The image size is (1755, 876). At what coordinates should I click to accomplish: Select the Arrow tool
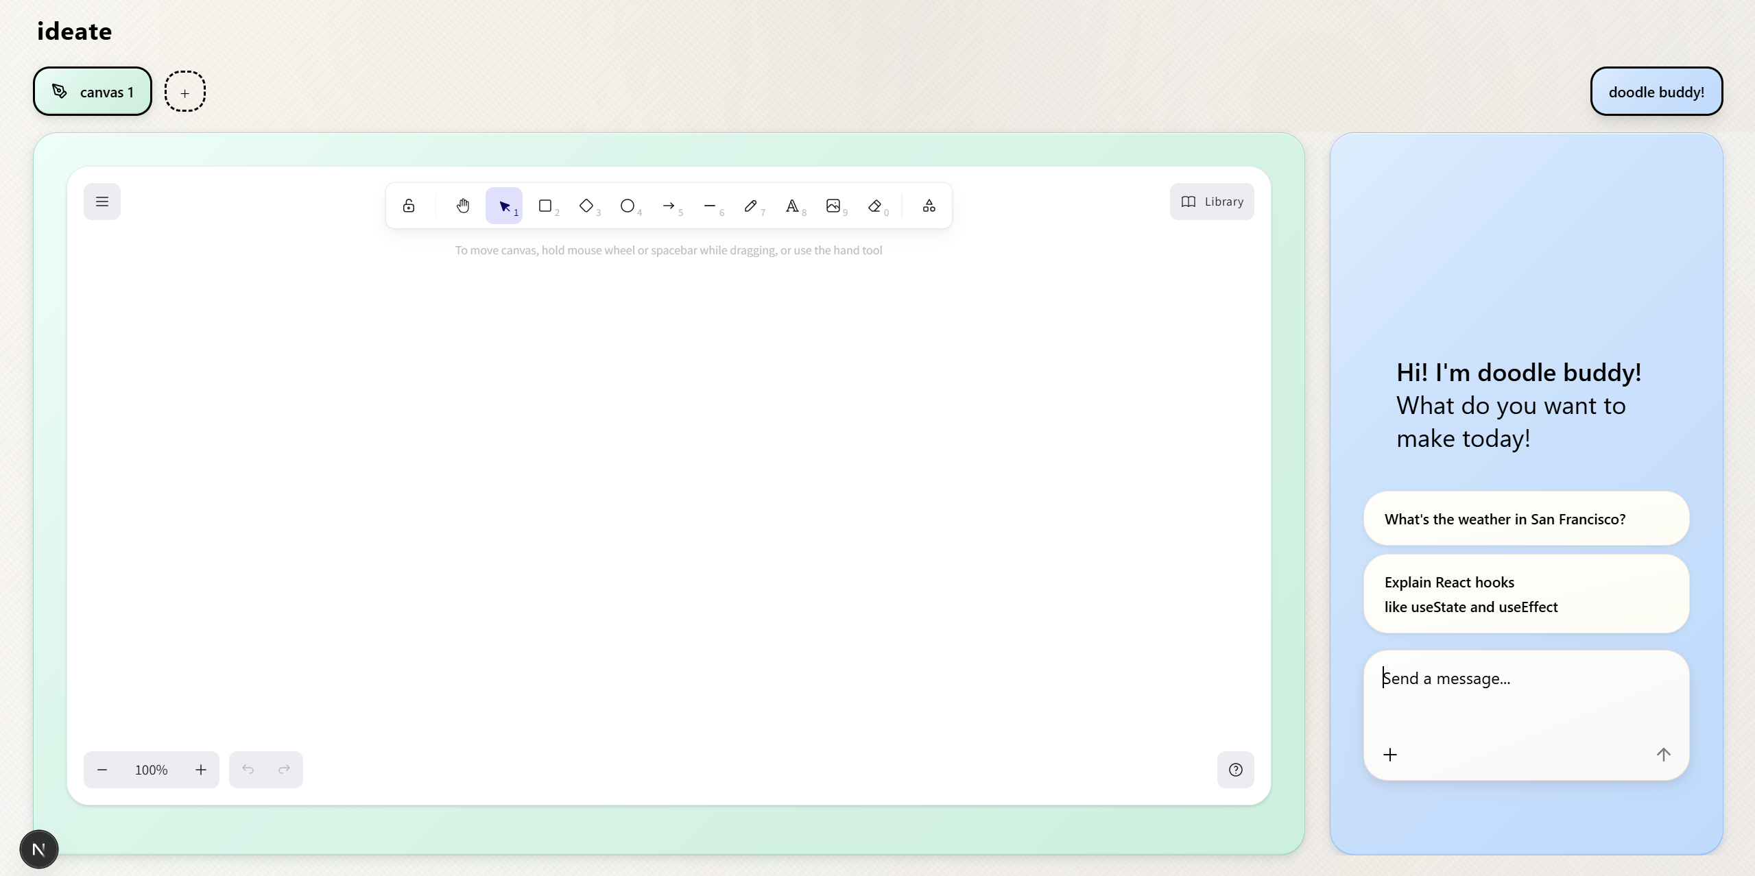tap(669, 206)
